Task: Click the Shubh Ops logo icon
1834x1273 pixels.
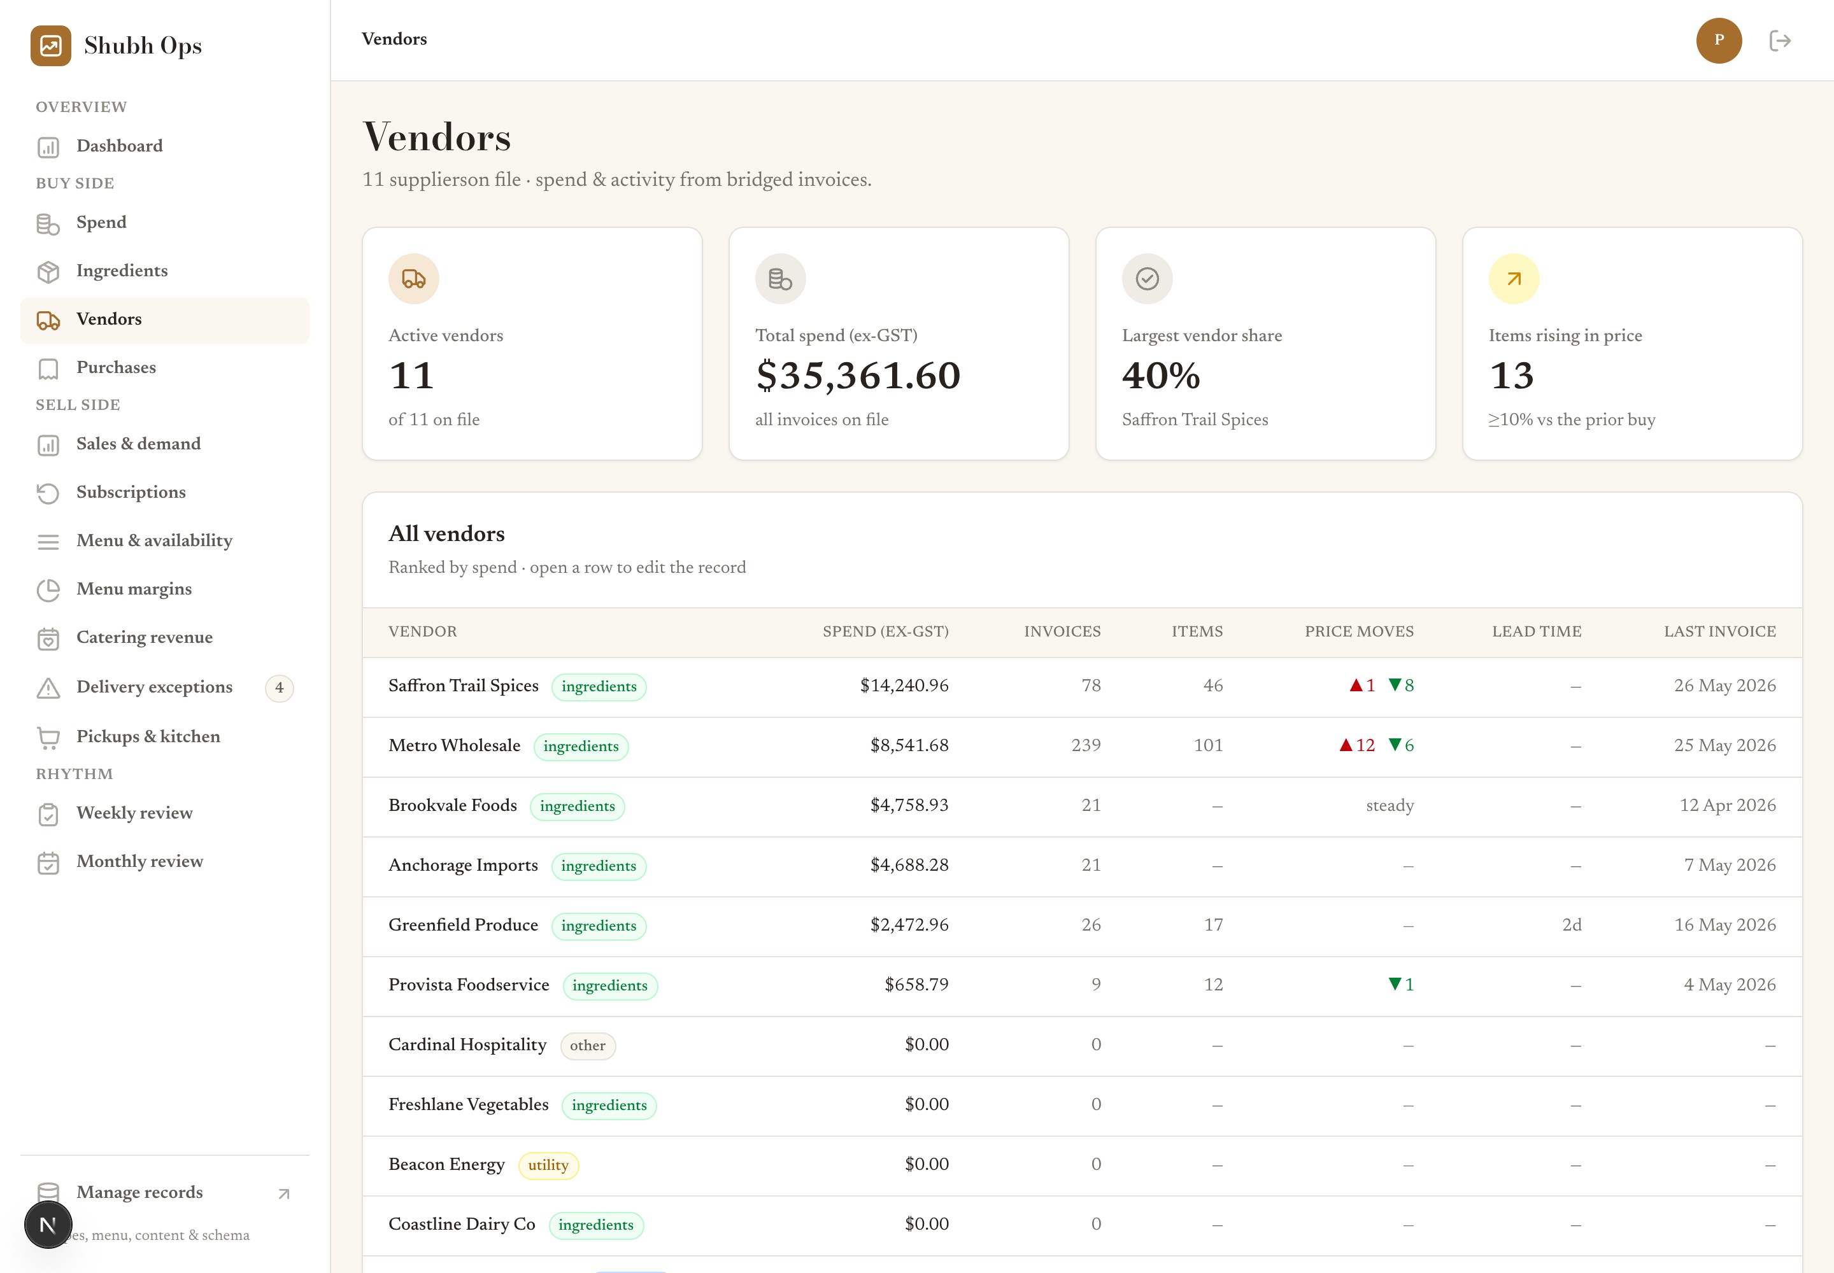Action: [51, 45]
